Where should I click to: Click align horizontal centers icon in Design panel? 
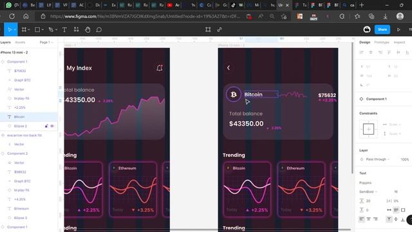pyautogui.click(x=371, y=52)
